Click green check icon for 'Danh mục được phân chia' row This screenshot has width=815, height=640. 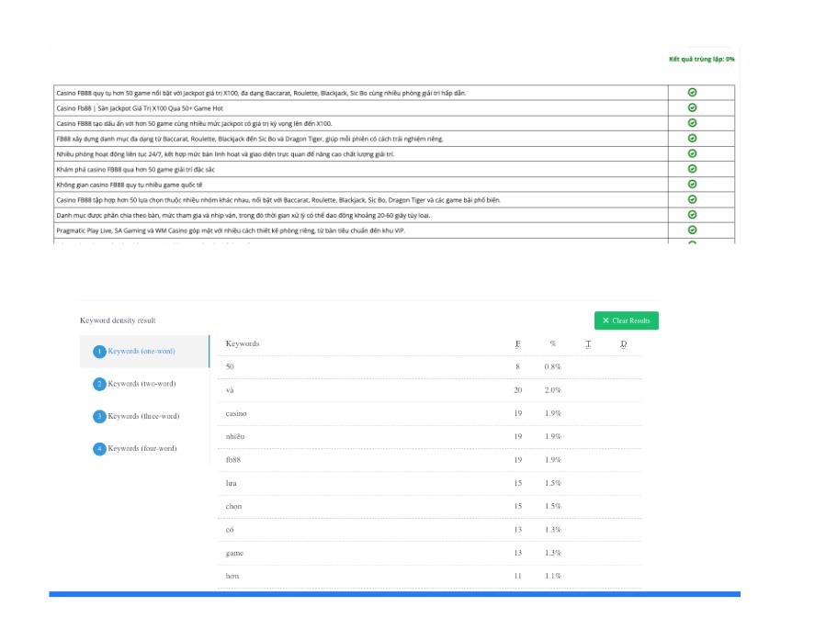[692, 215]
